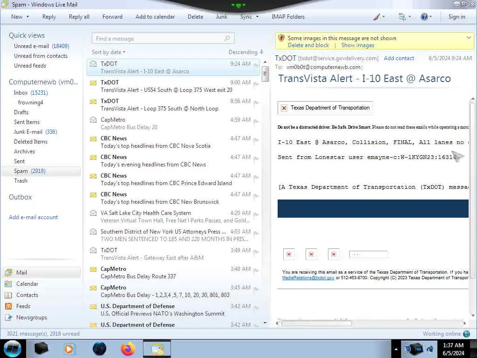Open the Inbox folder
477x358 pixels.
coord(31,93)
